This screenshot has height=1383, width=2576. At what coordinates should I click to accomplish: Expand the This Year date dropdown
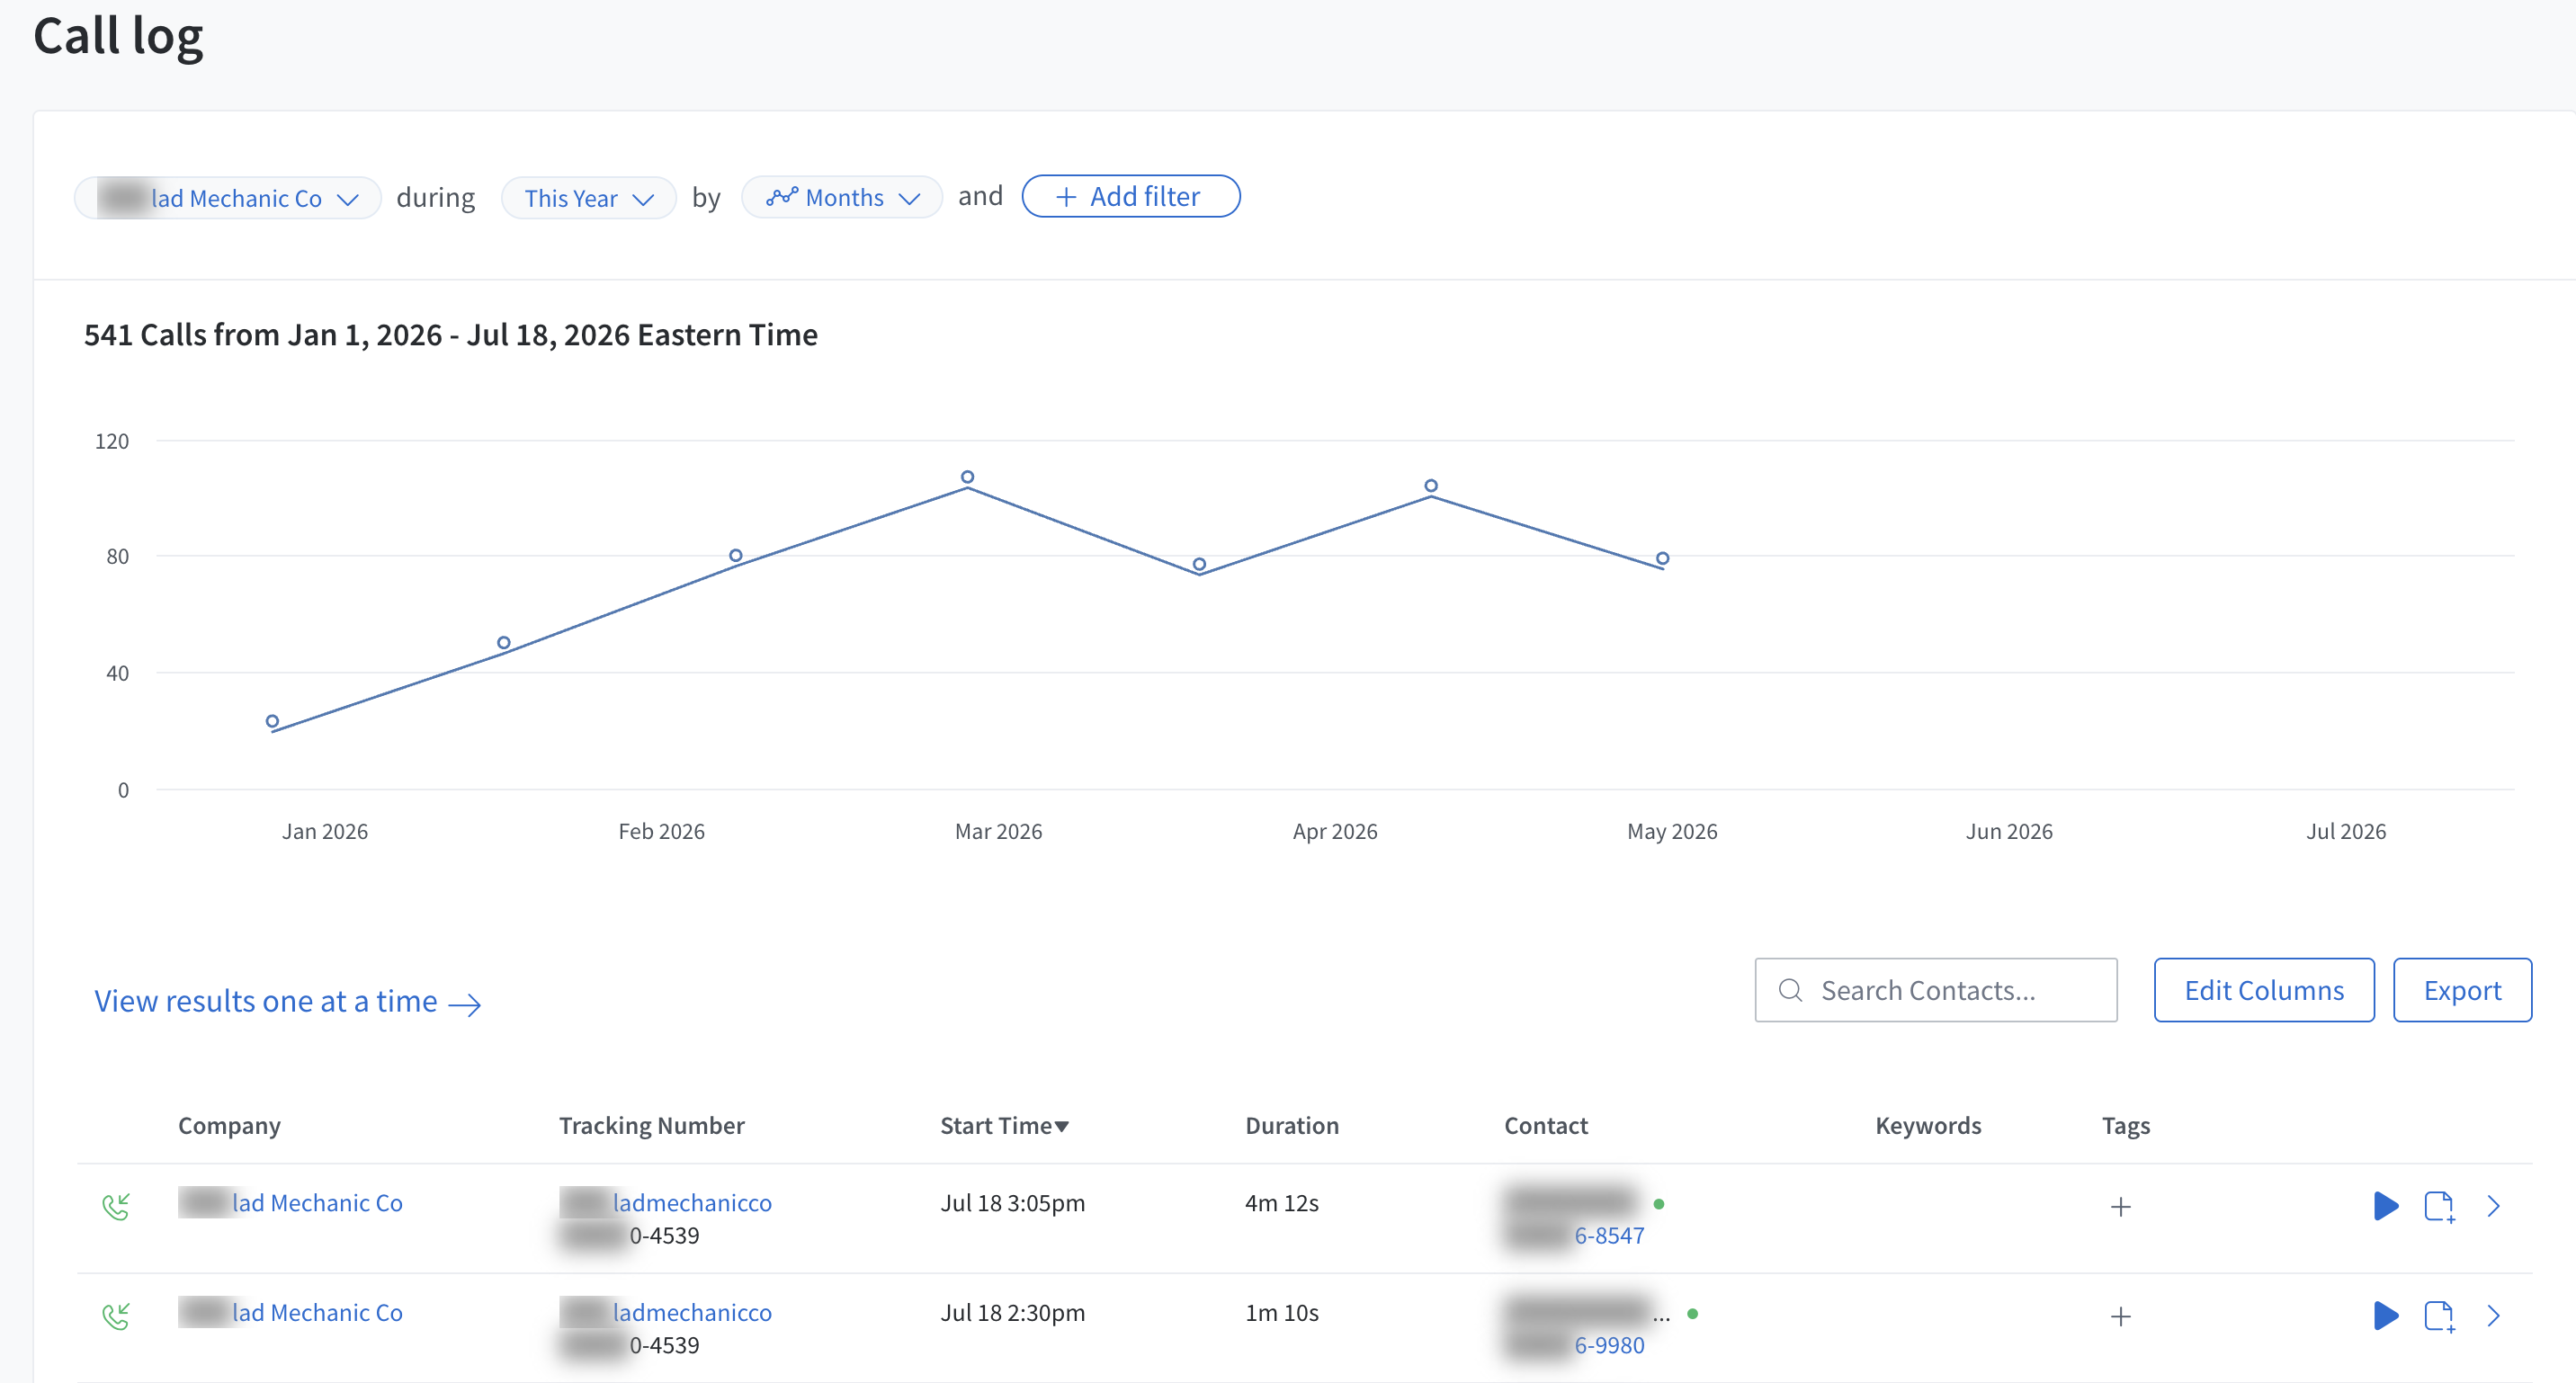[x=588, y=198]
